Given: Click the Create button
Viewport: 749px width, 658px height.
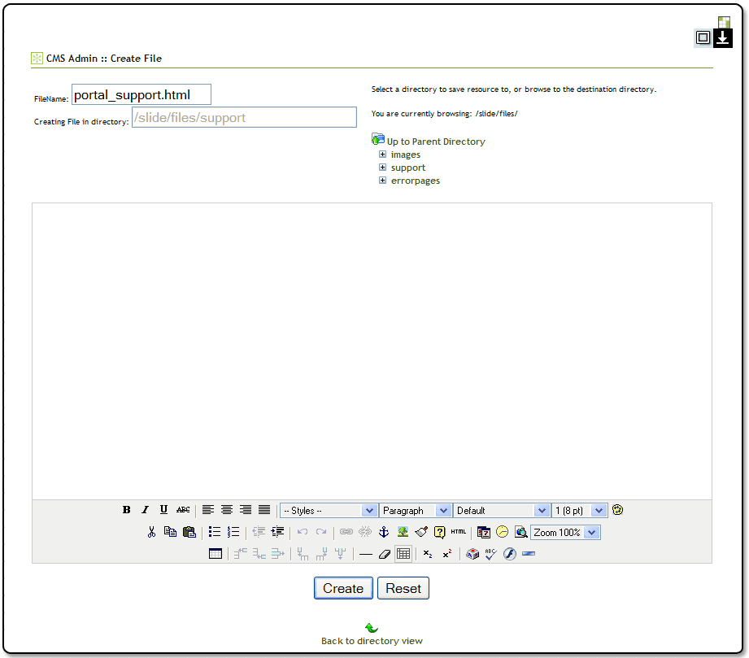Looking at the screenshot, I should pyautogui.click(x=343, y=588).
